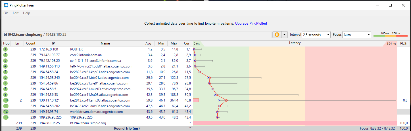
Task: Click te0-7-0-7.rcr21.ods01.atlas.cogentco.com name cell
Action: coord(101,66)
